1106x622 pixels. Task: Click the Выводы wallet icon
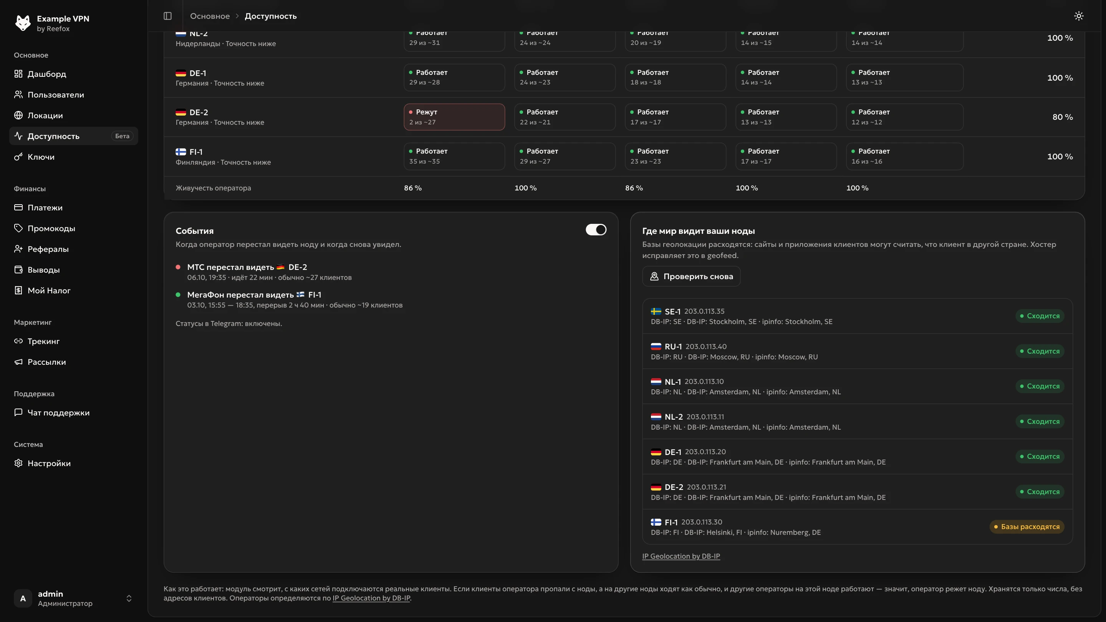pos(18,270)
